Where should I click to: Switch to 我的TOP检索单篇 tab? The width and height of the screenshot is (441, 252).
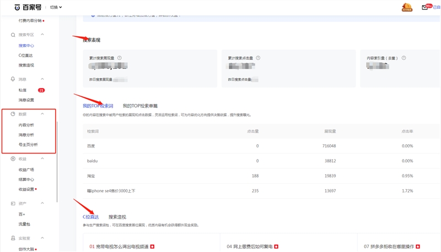[140, 106]
